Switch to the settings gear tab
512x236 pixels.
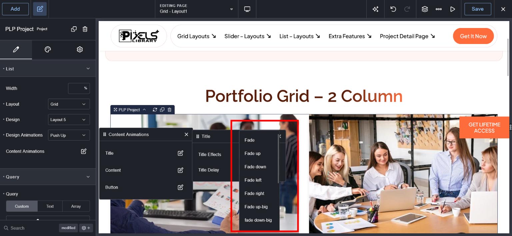[80, 49]
